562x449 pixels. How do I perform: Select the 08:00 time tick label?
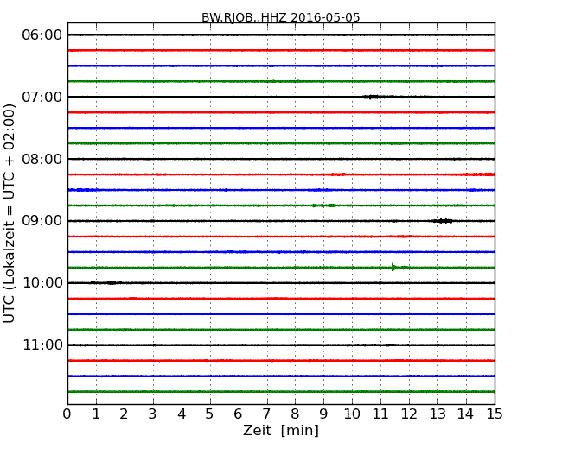(x=42, y=159)
